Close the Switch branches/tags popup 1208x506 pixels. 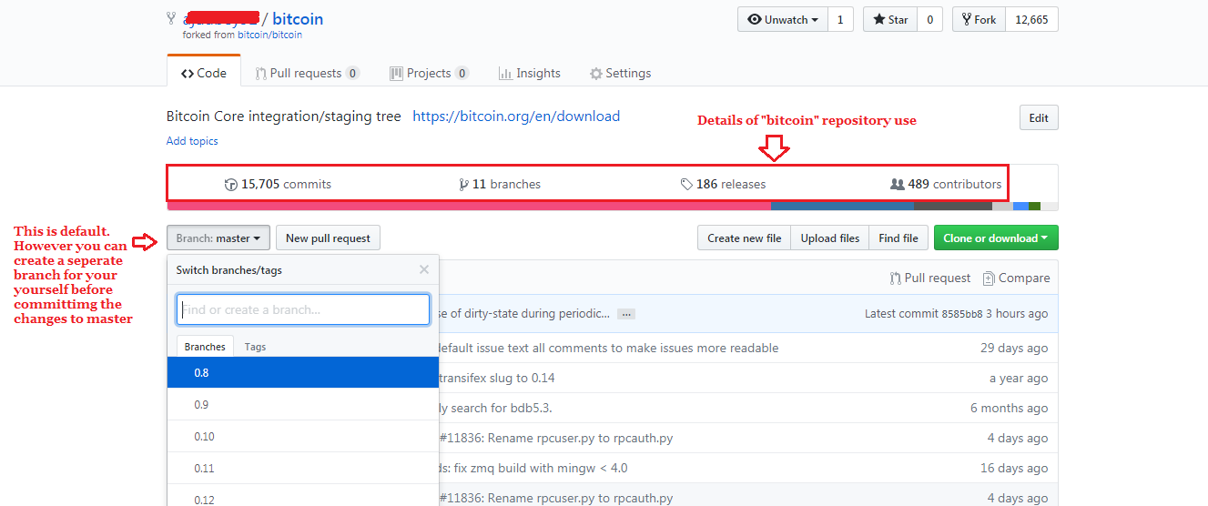coord(423,269)
